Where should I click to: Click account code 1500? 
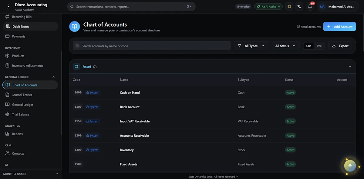click(x=78, y=164)
